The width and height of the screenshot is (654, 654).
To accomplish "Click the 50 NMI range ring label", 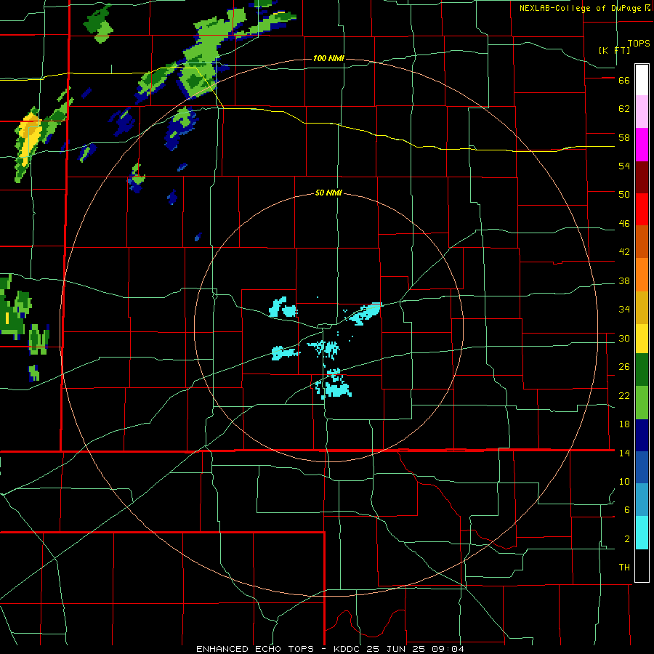I will click(x=328, y=193).
